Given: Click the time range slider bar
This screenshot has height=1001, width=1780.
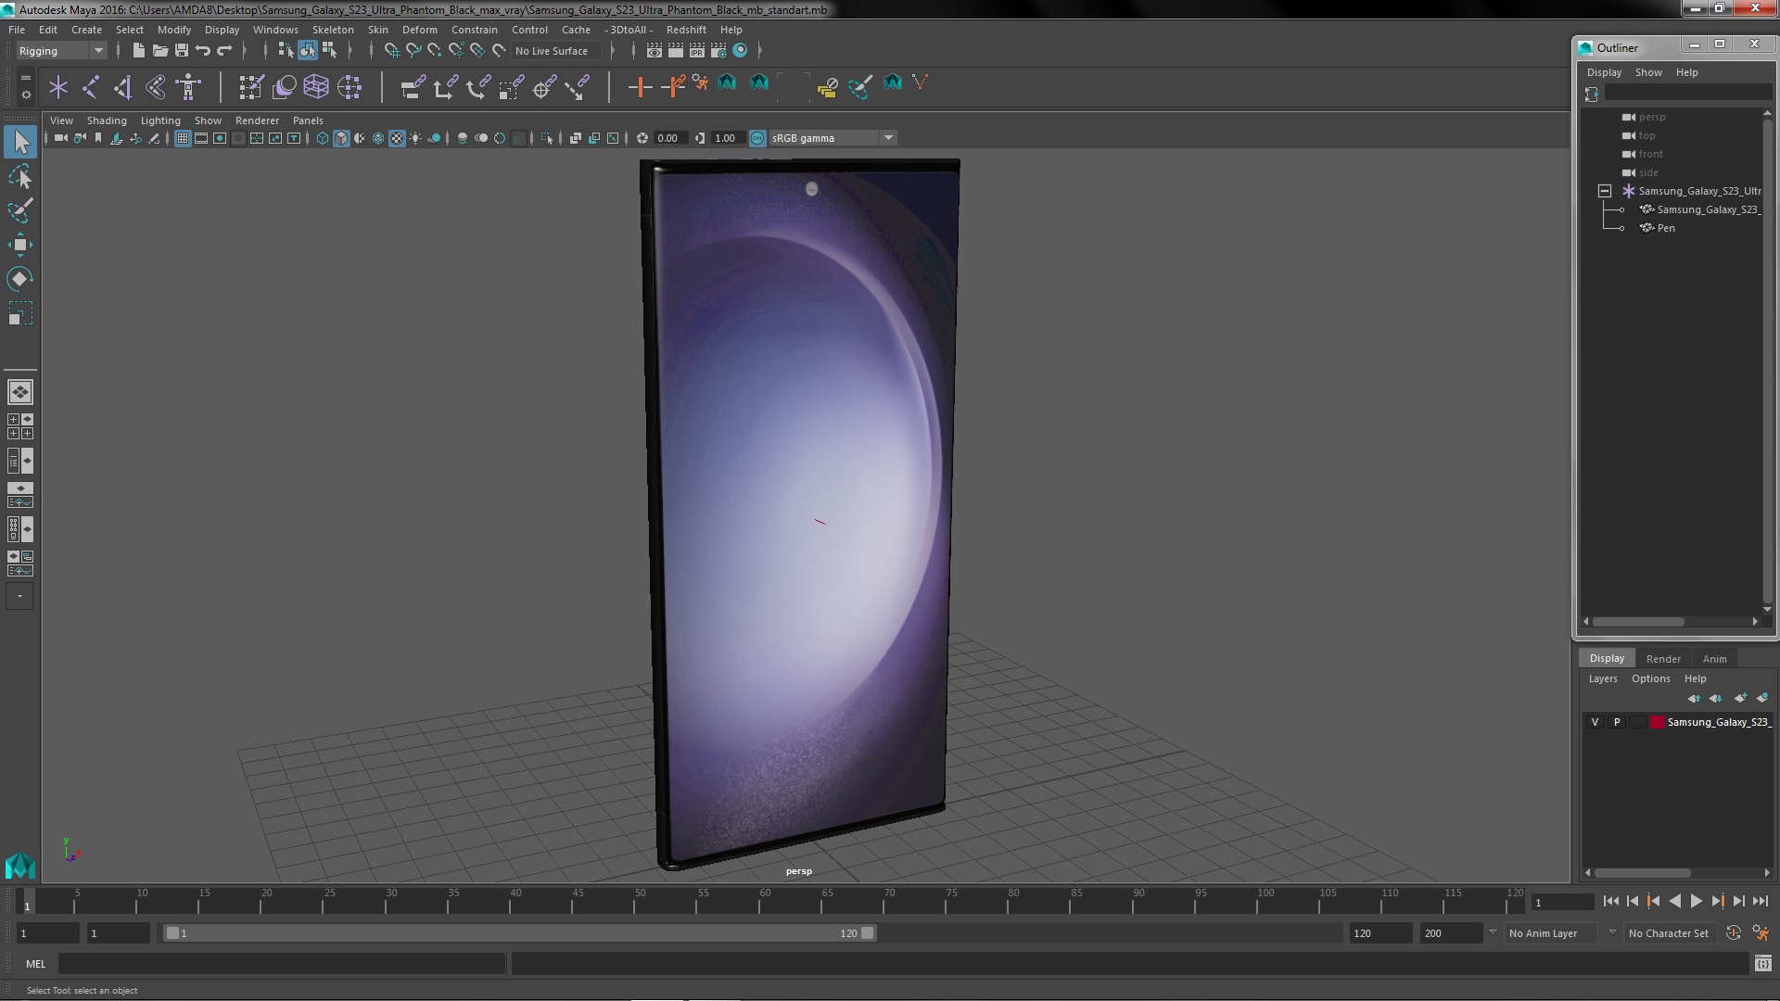Looking at the screenshot, I should pyautogui.click(x=519, y=933).
